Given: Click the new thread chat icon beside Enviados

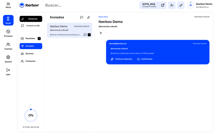Looking at the screenshot, I should point(82,17).
